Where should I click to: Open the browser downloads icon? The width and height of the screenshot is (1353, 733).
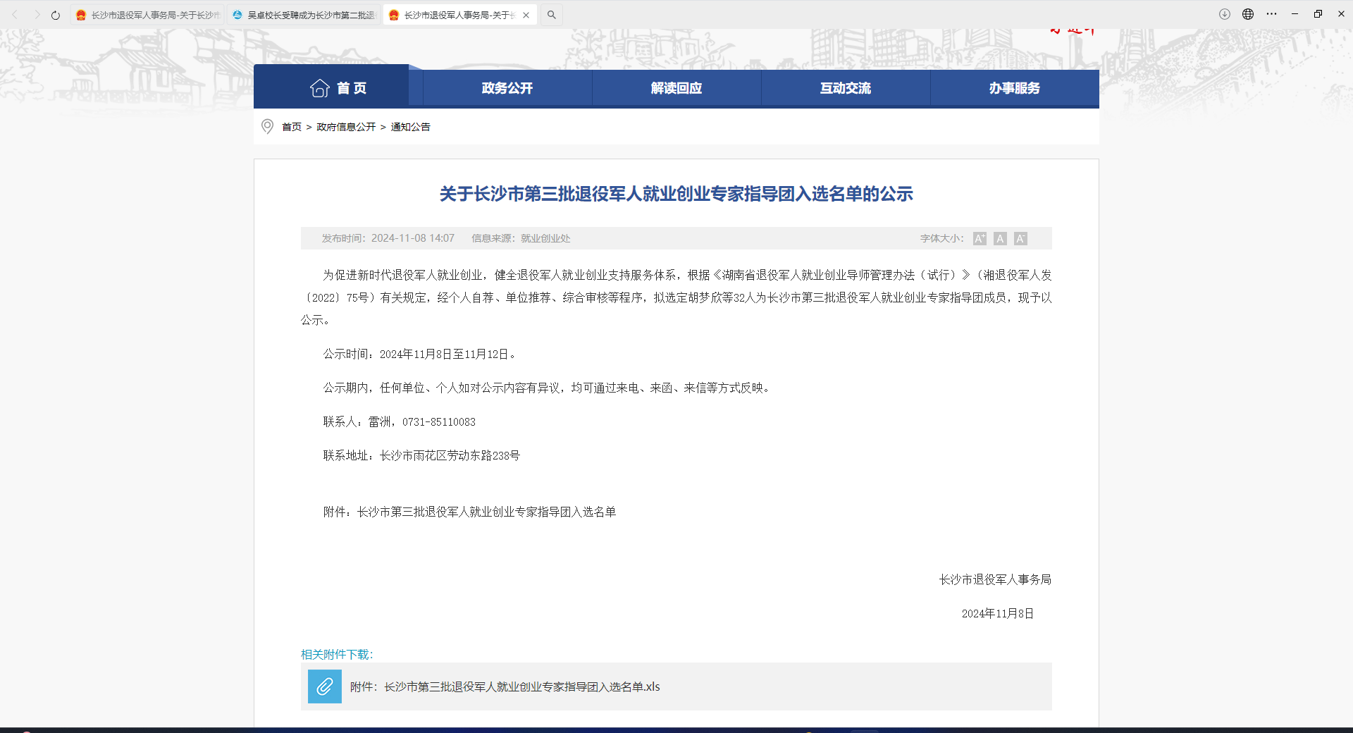click(1225, 14)
